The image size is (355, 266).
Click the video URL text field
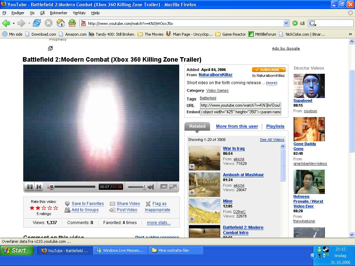pos(241,105)
